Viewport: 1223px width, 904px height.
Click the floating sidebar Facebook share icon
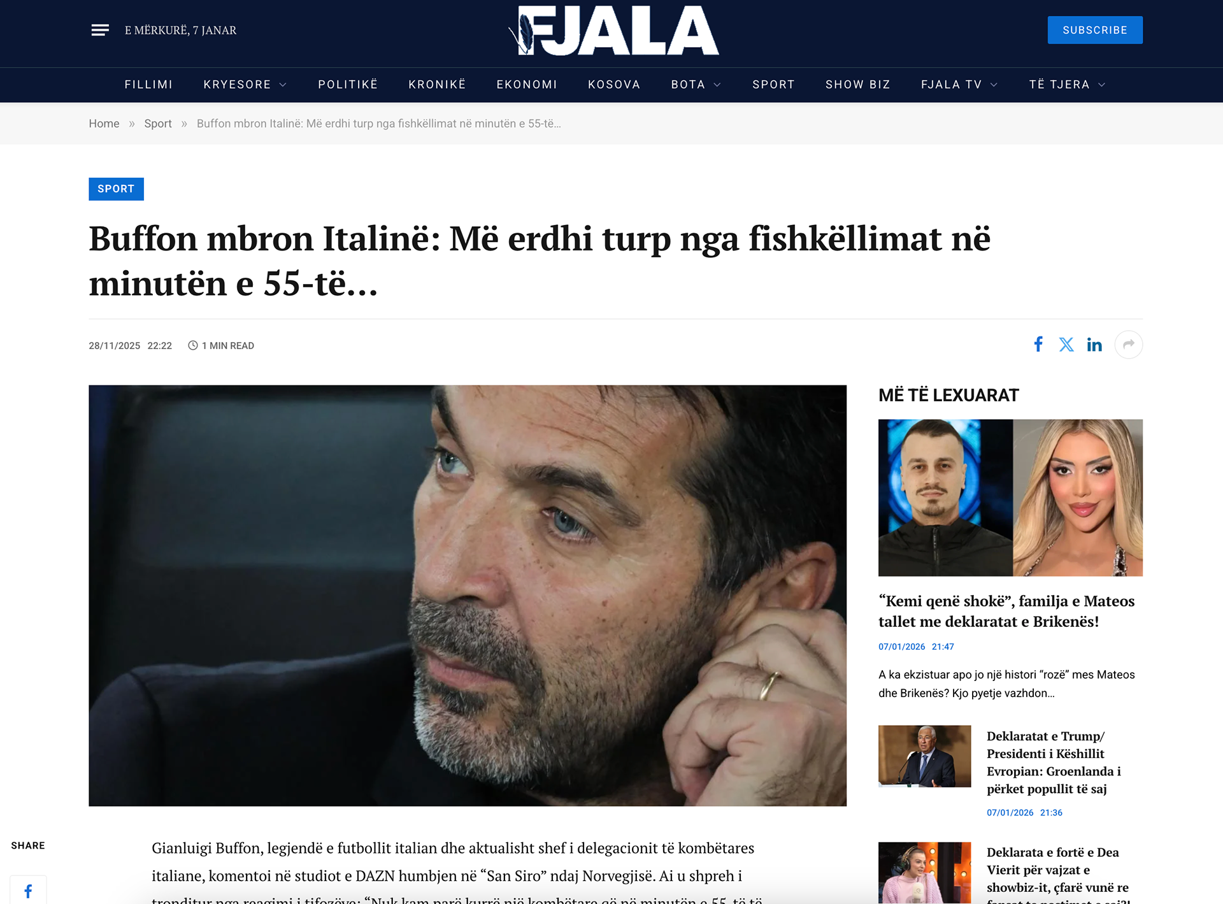click(x=28, y=891)
